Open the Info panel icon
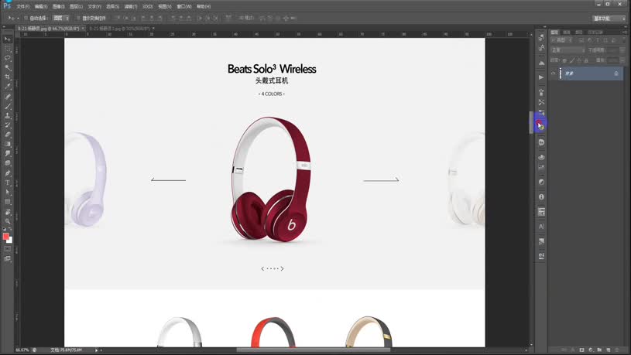 (x=541, y=196)
